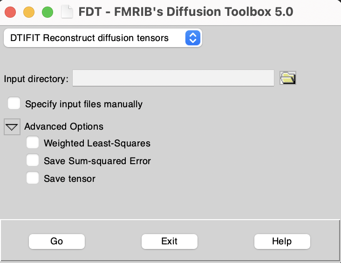The width and height of the screenshot is (341, 263).
Task: Collapse the Advanced Options disclosure triangle
Action: tap(12, 126)
